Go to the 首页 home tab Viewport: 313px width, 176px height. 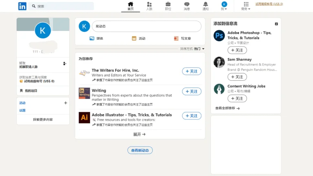point(130,6)
